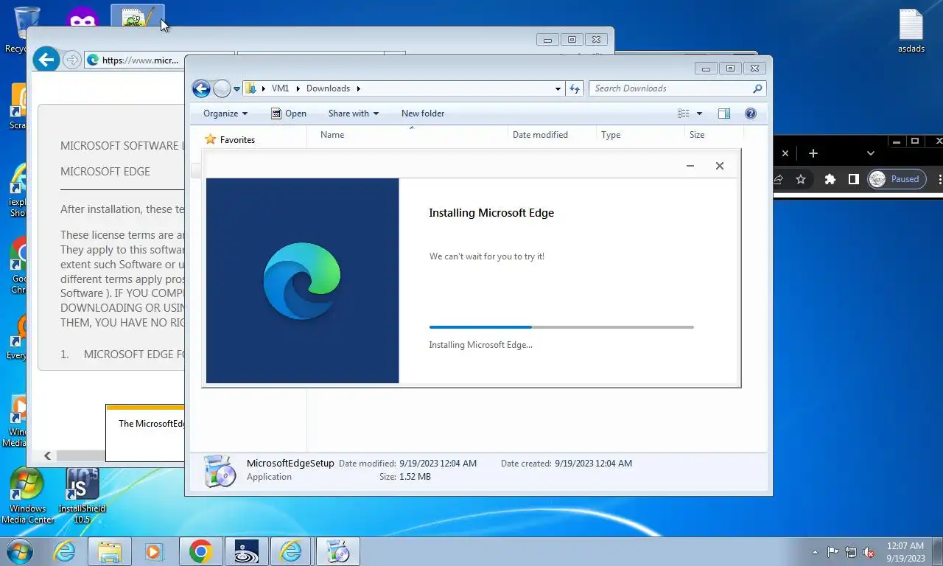Viewport: 943px width, 566px height.
Task: Open more view options dropdown arrow
Action: [699, 113]
